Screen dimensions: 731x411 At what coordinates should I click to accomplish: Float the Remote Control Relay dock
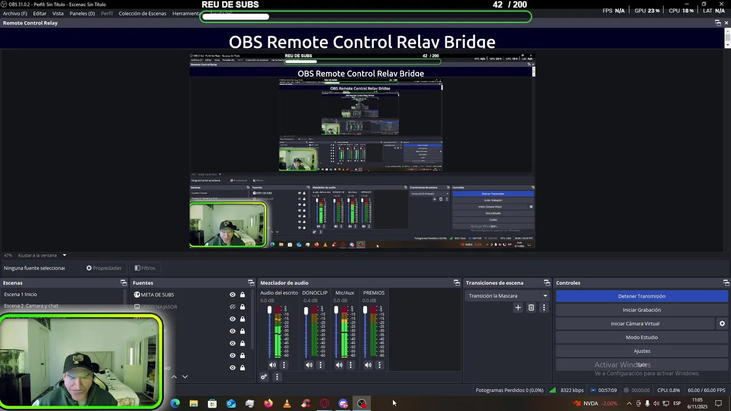(718, 23)
